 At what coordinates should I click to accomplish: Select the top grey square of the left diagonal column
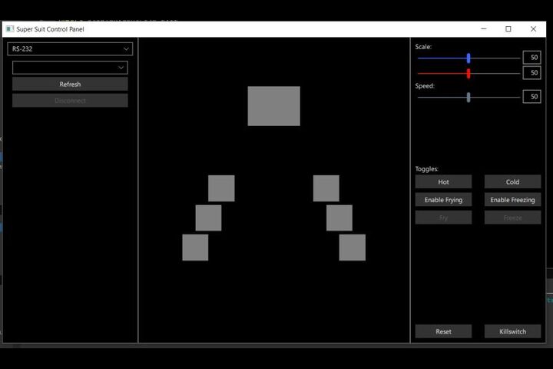(x=221, y=188)
